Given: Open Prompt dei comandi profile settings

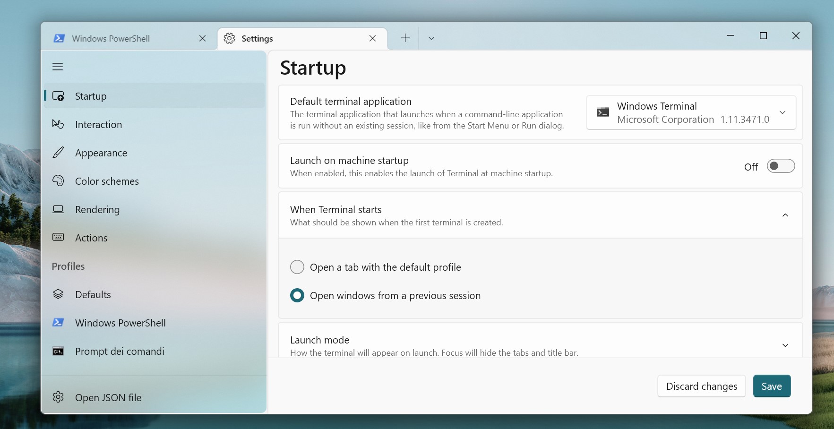Looking at the screenshot, I should point(154,351).
